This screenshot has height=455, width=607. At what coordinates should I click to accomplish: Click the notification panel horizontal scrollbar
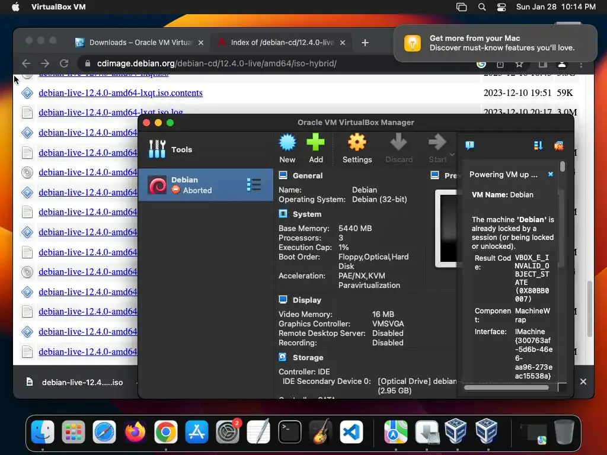pos(506,387)
